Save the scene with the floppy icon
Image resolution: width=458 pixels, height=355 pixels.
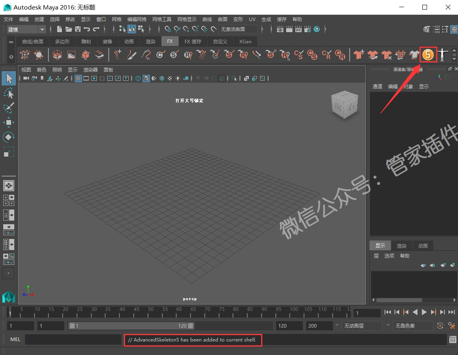click(78, 29)
